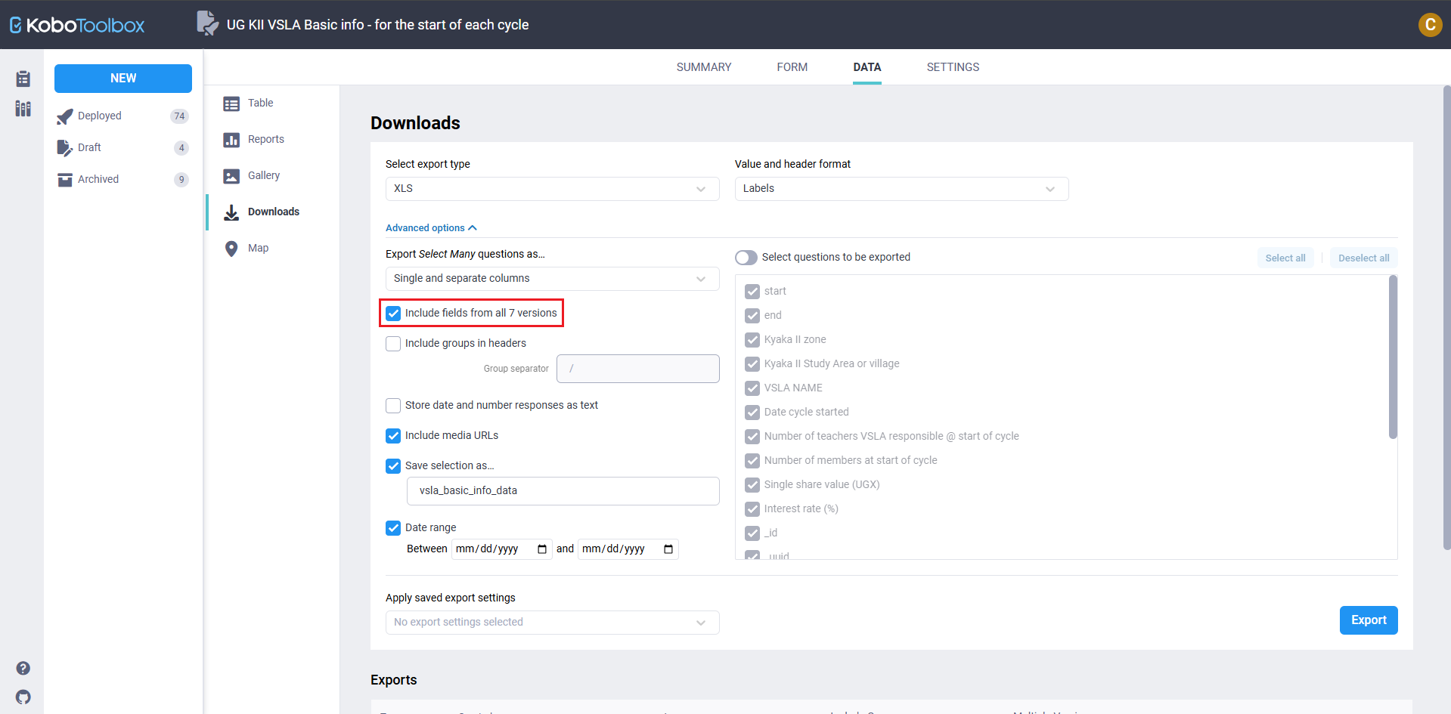Screen dimensions: 1451x714
Task: Open the Library icon in left rail
Action: [23, 109]
